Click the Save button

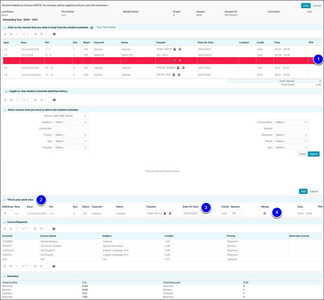(306, 6)
